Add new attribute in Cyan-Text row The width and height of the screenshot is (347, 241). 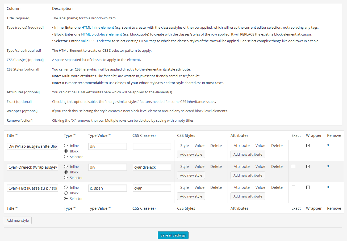(x=248, y=196)
